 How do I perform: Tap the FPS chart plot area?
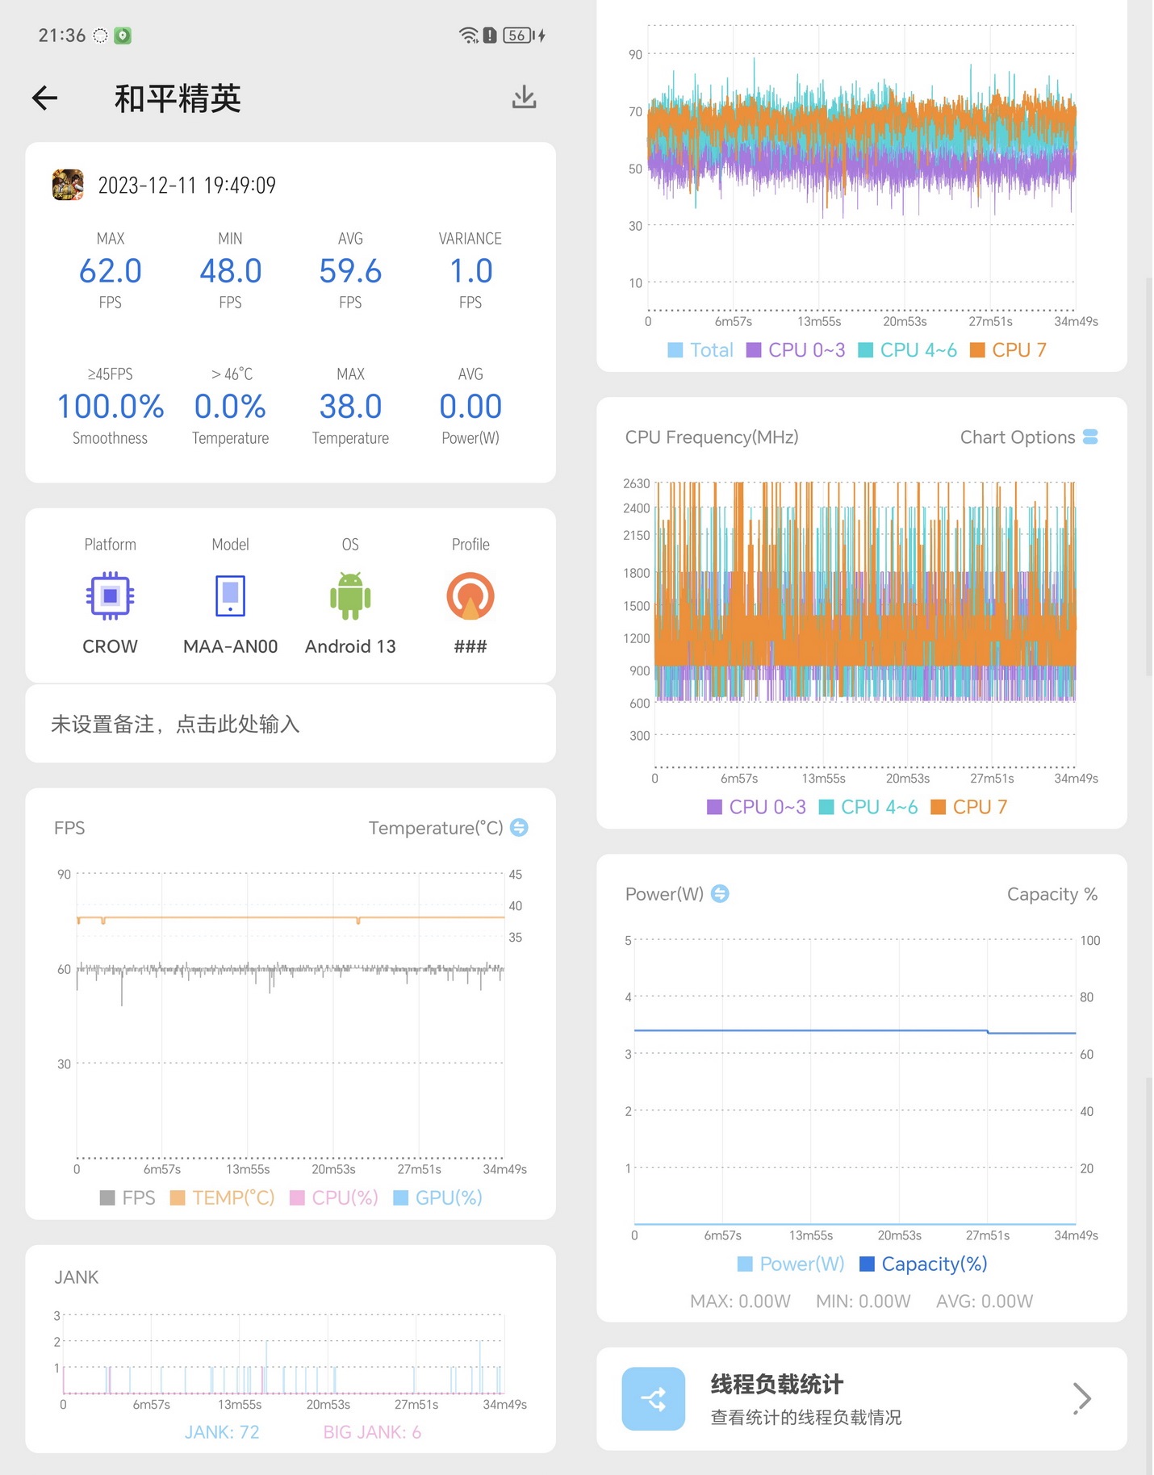click(291, 1016)
